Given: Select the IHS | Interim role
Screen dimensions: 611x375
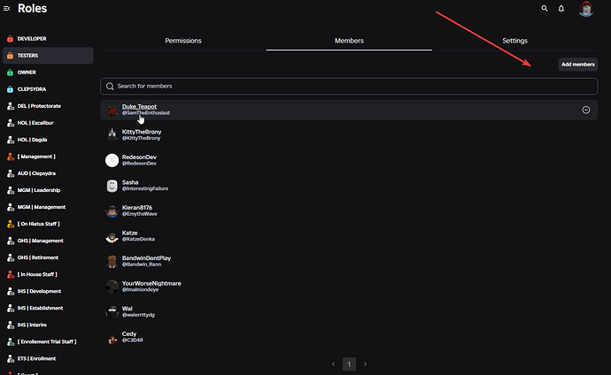Looking at the screenshot, I should (48, 325).
